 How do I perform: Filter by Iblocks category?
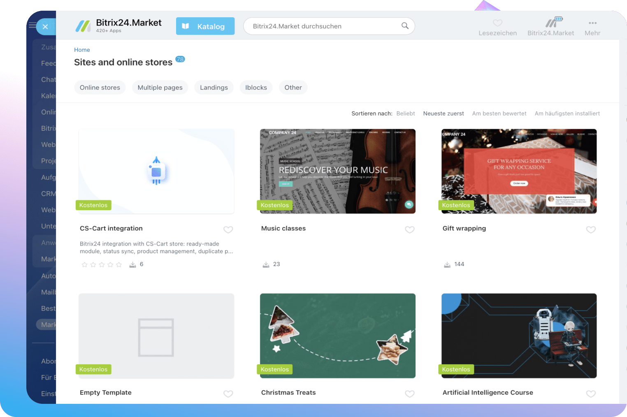(x=256, y=88)
